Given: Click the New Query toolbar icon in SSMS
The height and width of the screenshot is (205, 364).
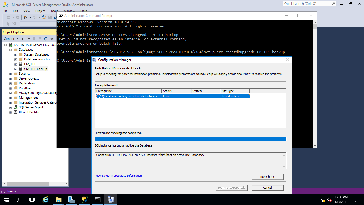Looking at the screenshot, I should pyautogui.click(x=26, y=17).
